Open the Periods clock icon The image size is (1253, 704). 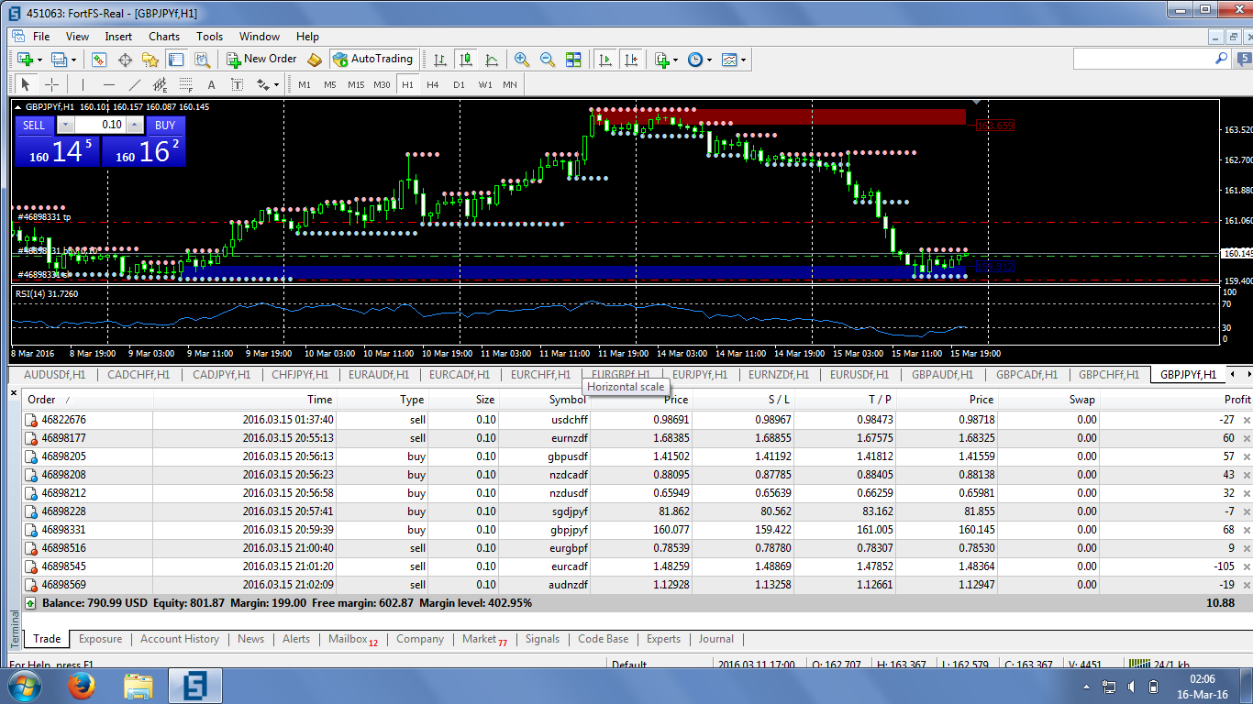(695, 60)
